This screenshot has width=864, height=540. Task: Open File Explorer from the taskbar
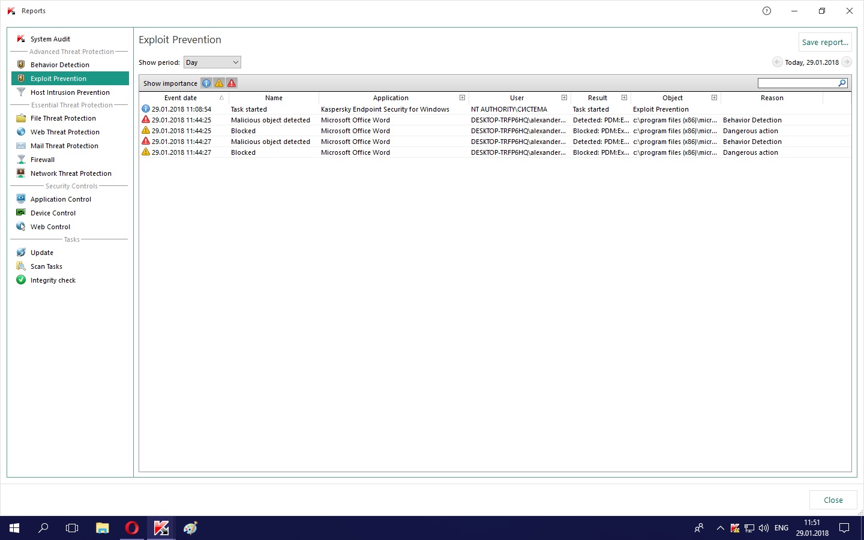click(102, 528)
